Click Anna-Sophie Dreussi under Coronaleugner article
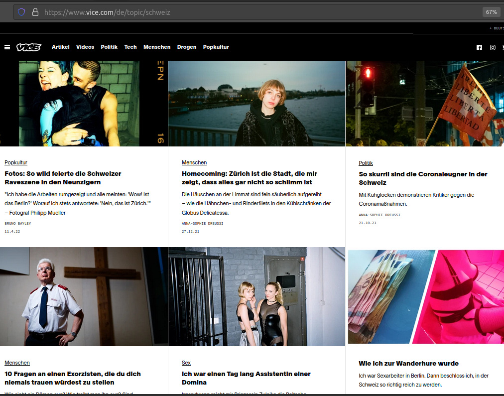504x396 pixels. pos(379,215)
